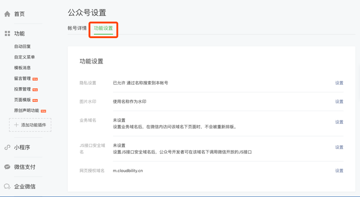Click 设置 link for 网页授权域名
The width and height of the screenshot is (360, 197).
339,171
